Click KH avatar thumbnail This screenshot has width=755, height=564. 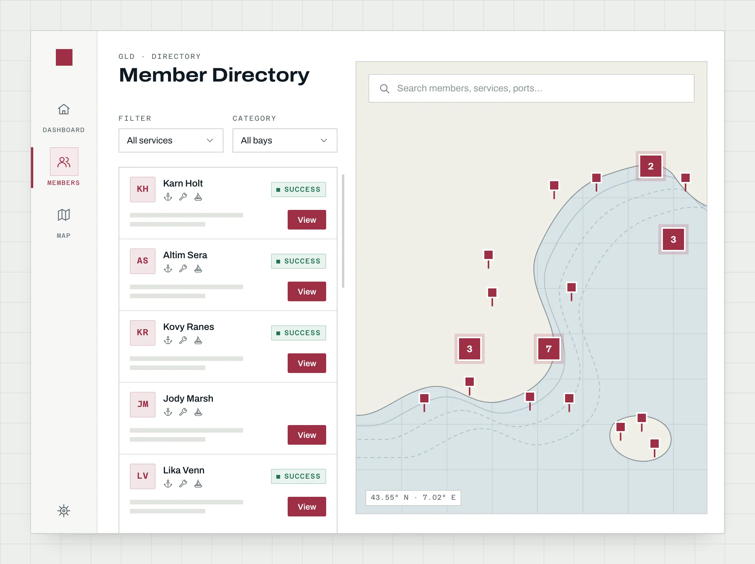[143, 190]
